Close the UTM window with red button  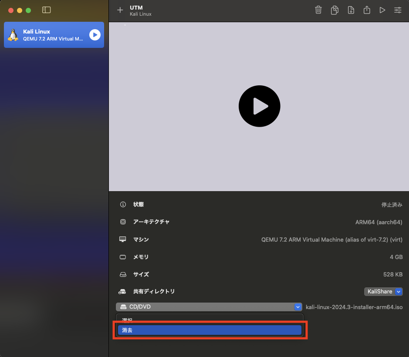[11, 10]
